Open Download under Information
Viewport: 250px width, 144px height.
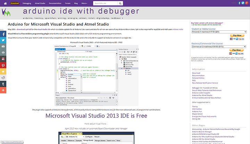click(196, 73)
